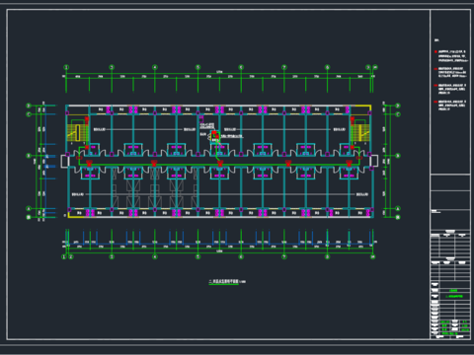Click the yellow corner line at bottom-left of the plan
Image resolution: width=474 pixels, height=355 pixels.
coord(74,215)
